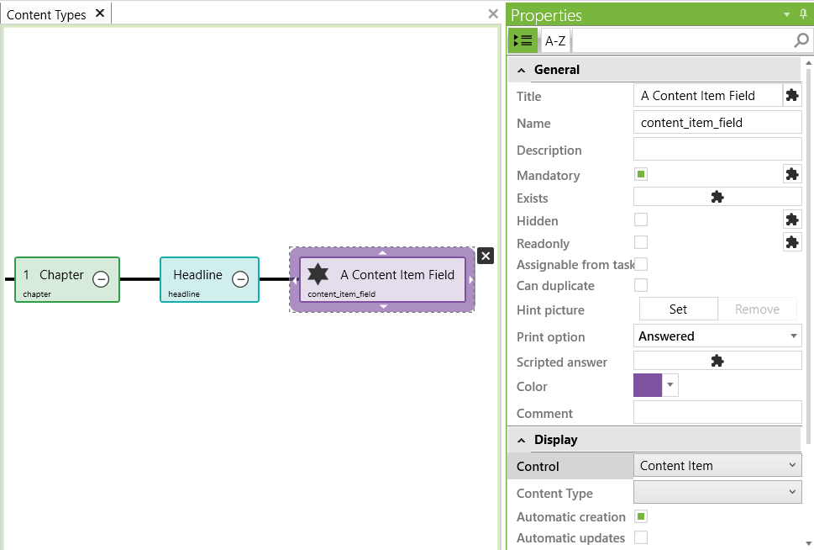Open the Properties panel options arrow

(x=787, y=14)
